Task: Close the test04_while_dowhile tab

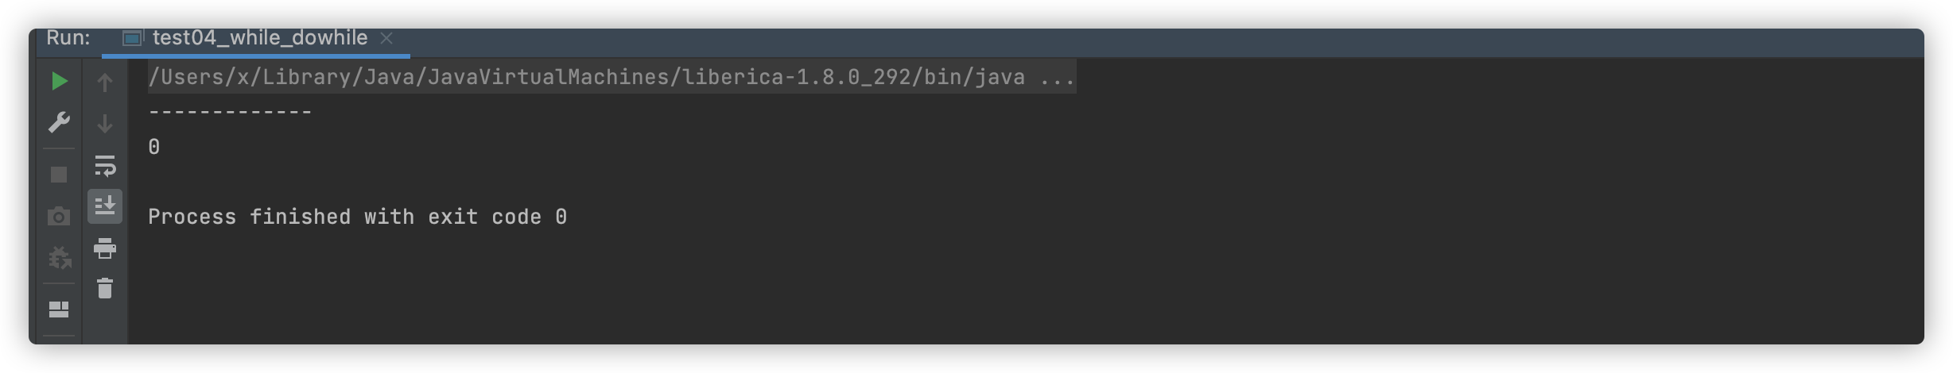Action: [x=386, y=38]
